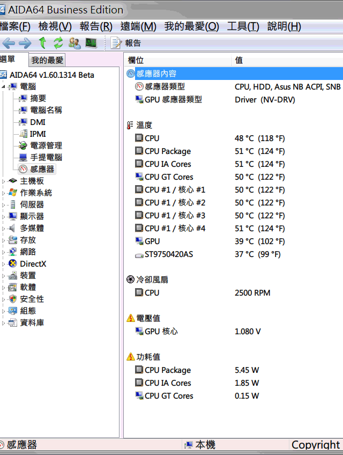The width and height of the screenshot is (343, 455).
Task: Click the green up-level arrow icon
Action: 43,43
